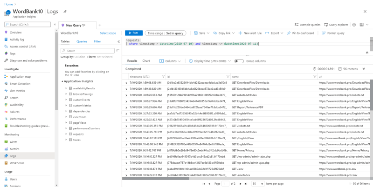
Task: Click Format query
Action: click(333, 33)
